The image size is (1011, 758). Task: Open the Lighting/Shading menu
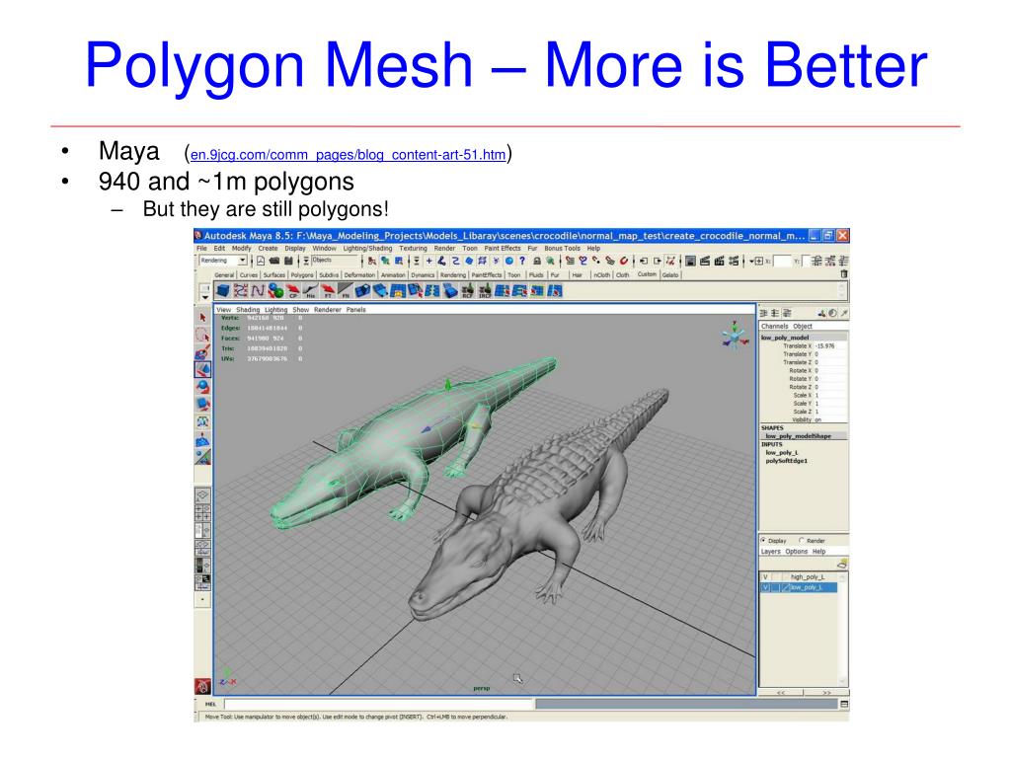pos(367,248)
